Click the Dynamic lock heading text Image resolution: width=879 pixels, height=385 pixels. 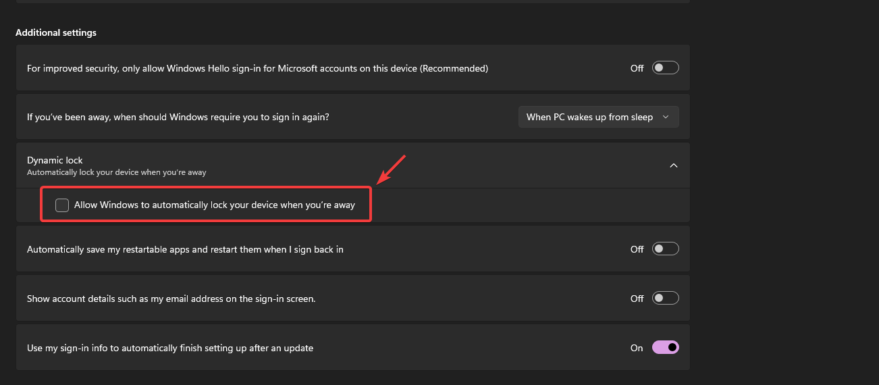pos(55,160)
